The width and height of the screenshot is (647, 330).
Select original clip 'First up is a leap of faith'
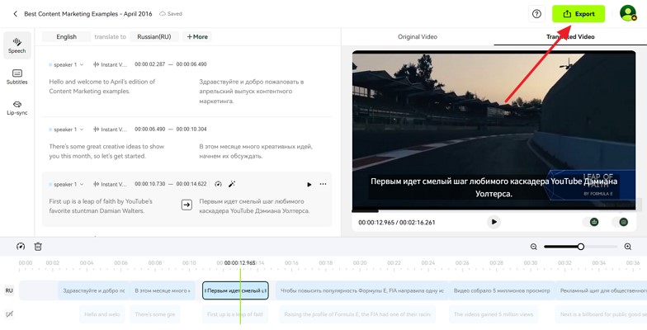234,314
